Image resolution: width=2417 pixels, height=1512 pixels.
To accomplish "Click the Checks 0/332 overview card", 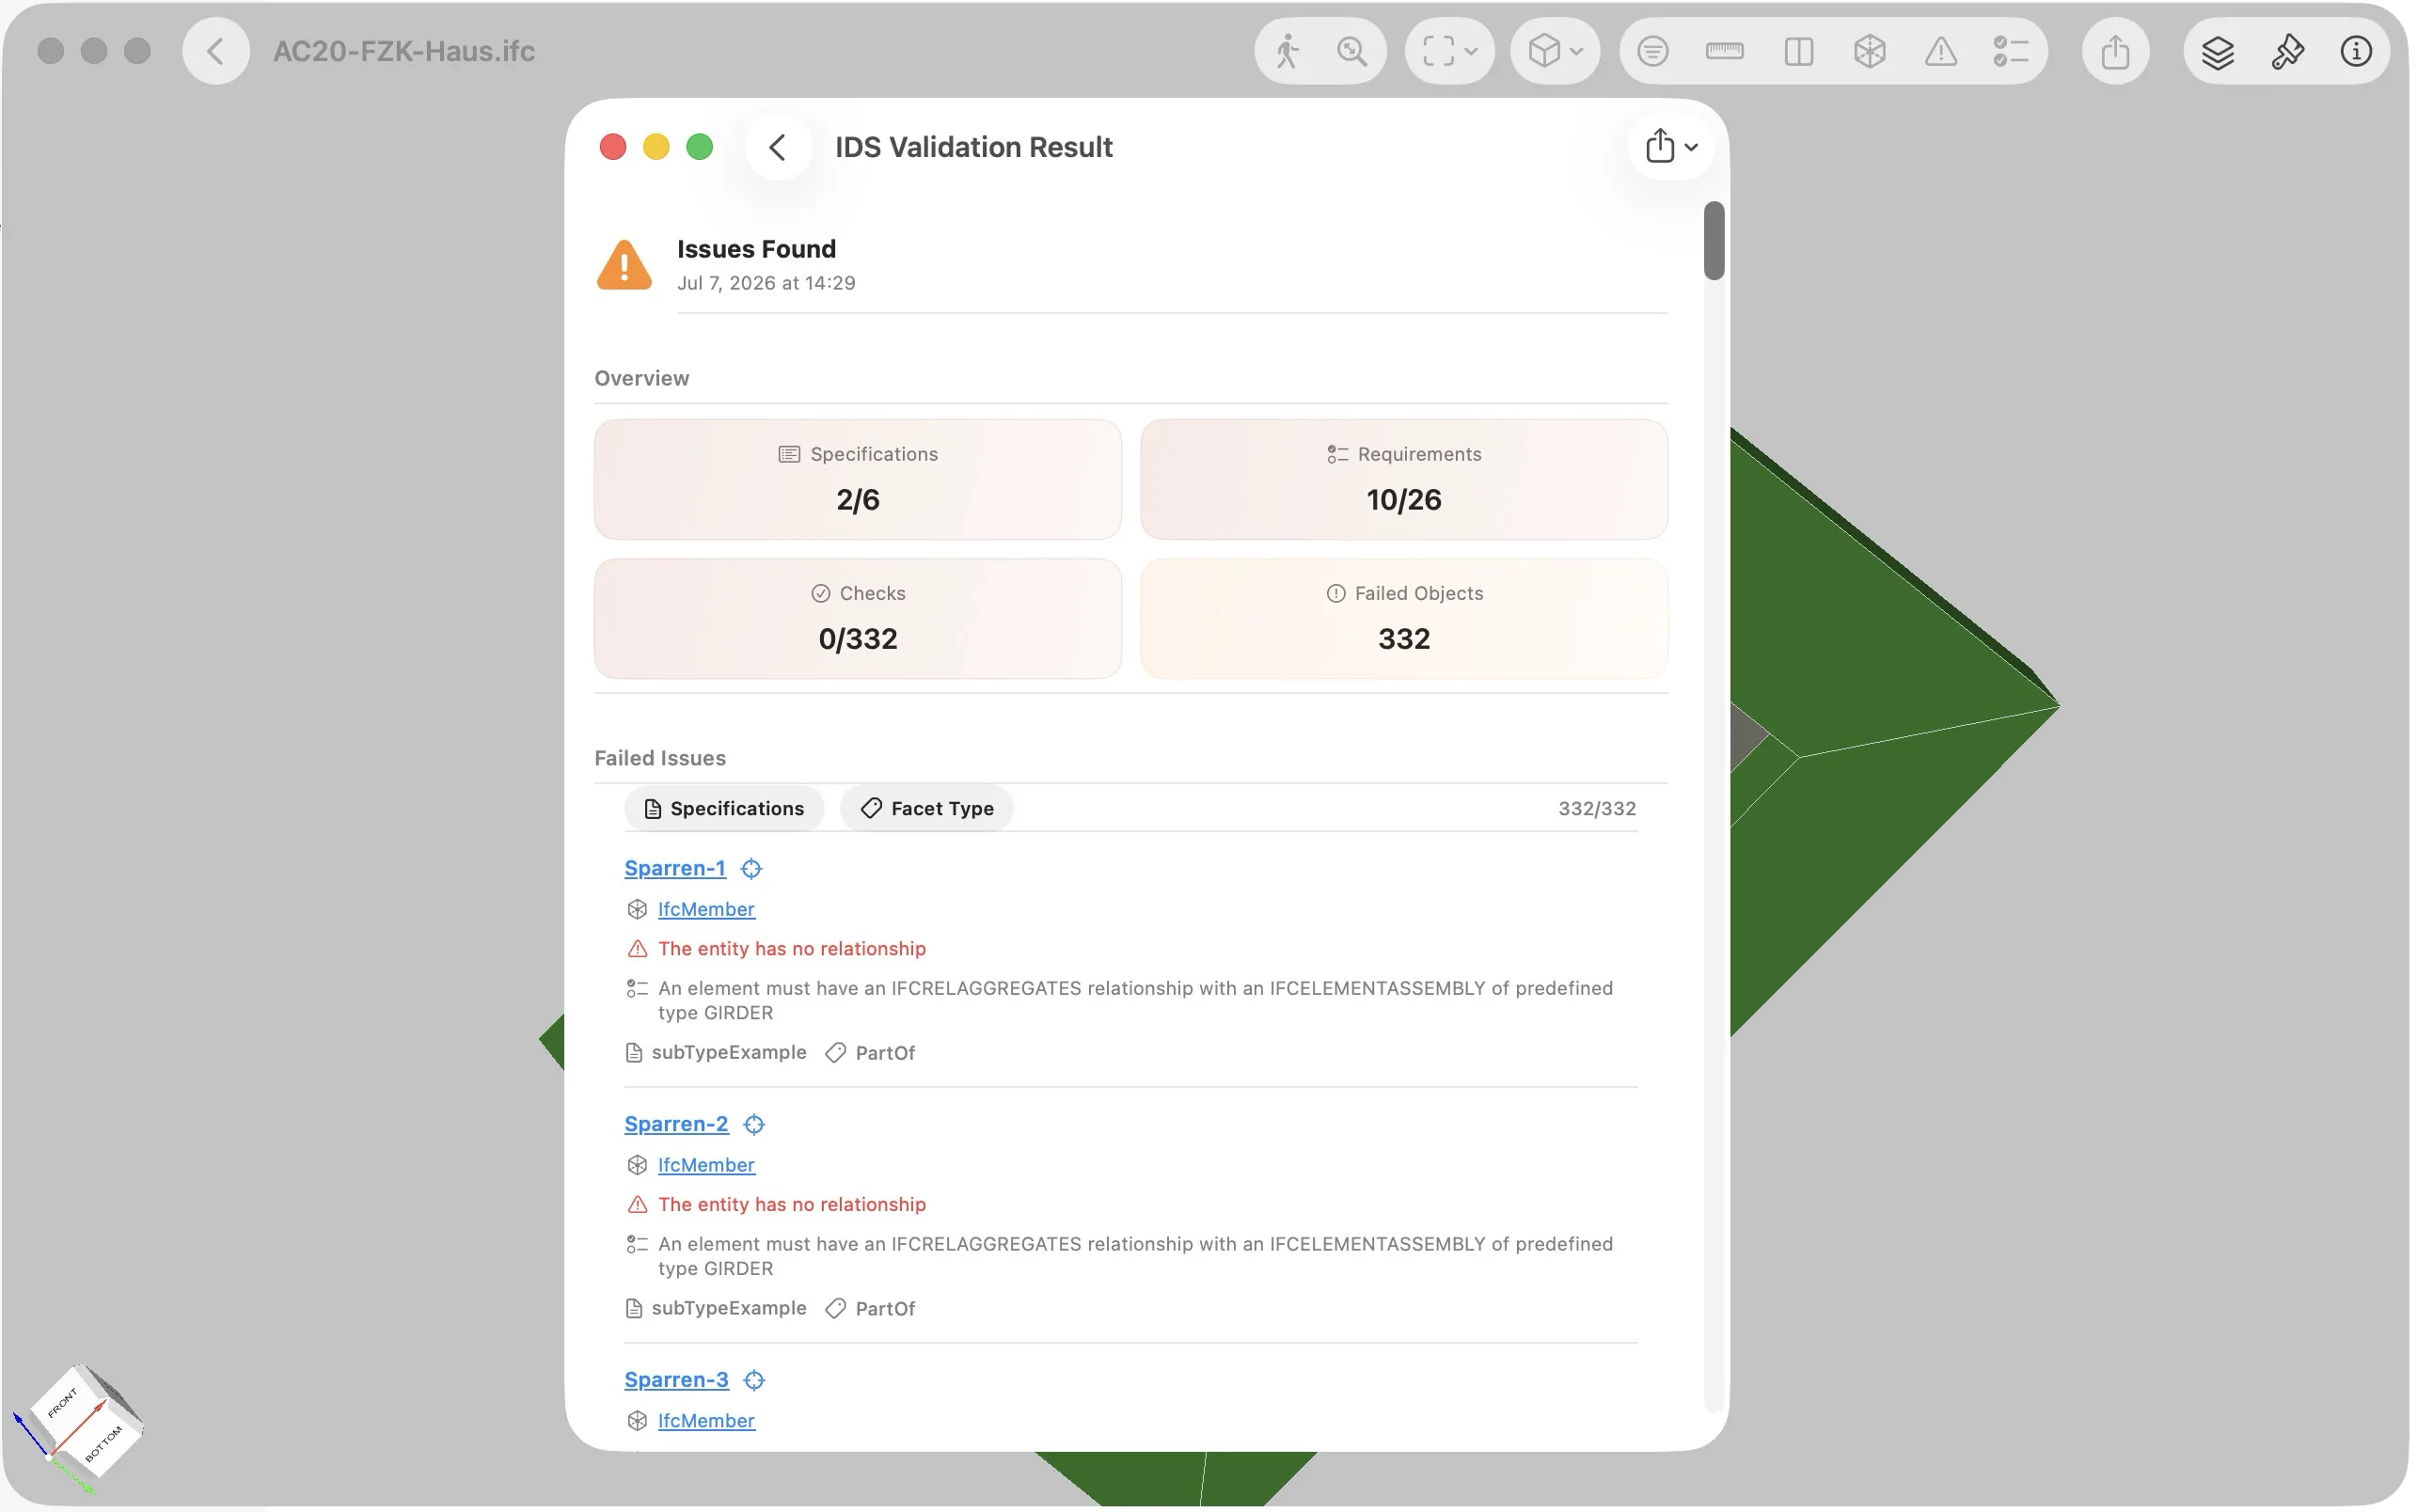I will (x=860, y=620).
